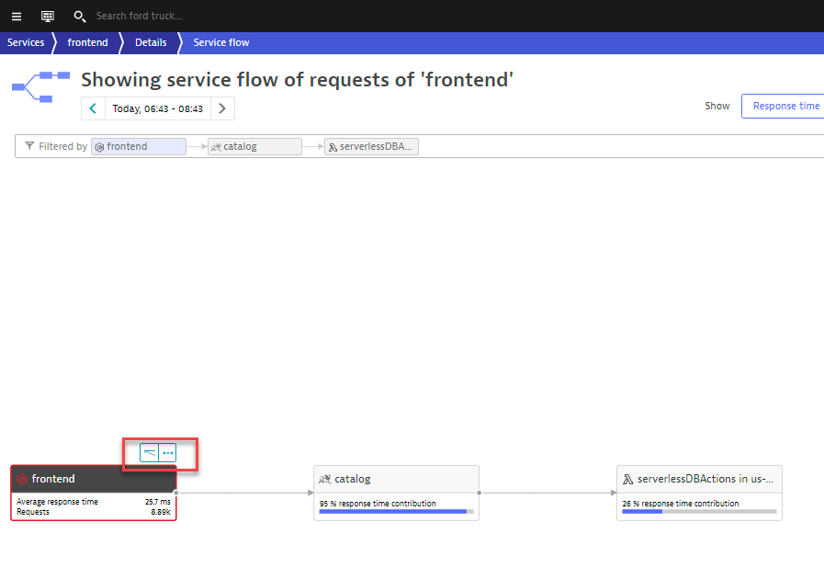The image size is (824, 579).
Task: Click the search magnifier icon
Action: pyautogui.click(x=80, y=16)
